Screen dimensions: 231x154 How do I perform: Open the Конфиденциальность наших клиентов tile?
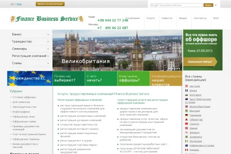(x=166, y=79)
